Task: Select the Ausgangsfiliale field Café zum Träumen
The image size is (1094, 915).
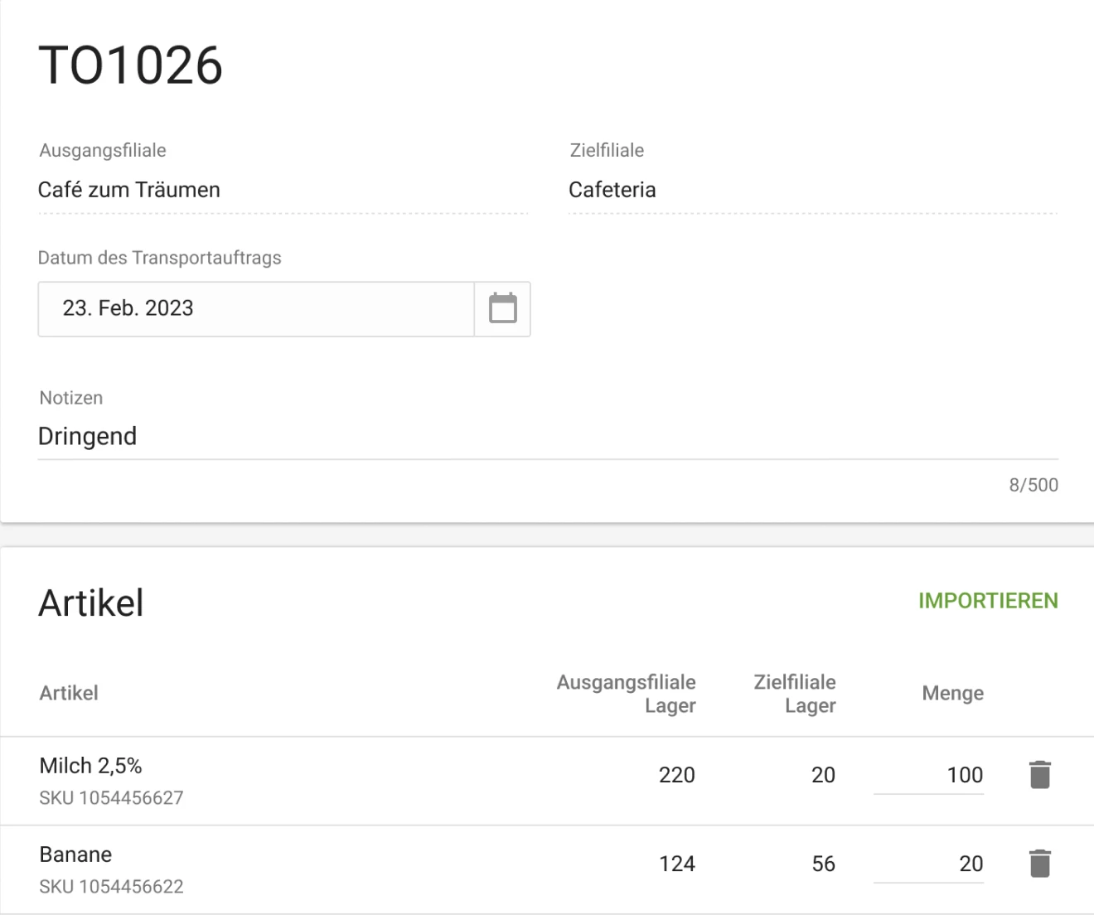Action: pyautogui.click(x=282, y=191)
